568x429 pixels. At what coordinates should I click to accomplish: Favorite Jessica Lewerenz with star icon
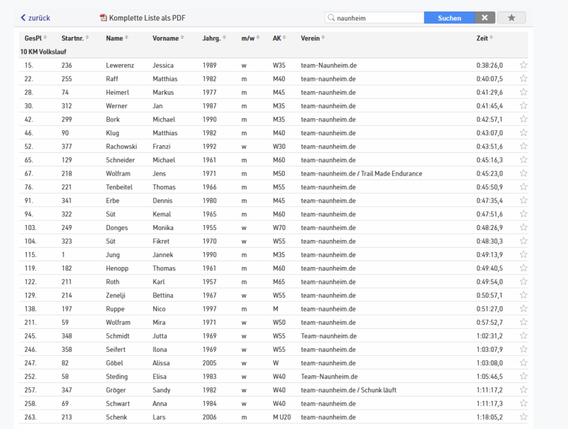pos(523,65)
